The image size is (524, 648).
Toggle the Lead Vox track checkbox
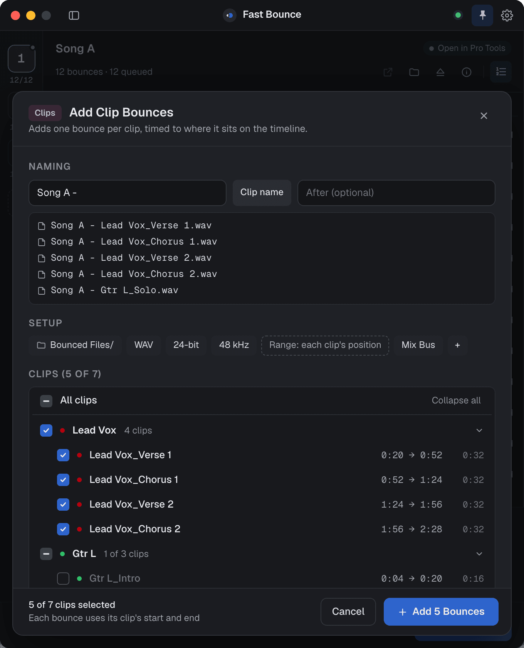pyautogui.click(x=46, y=430)
